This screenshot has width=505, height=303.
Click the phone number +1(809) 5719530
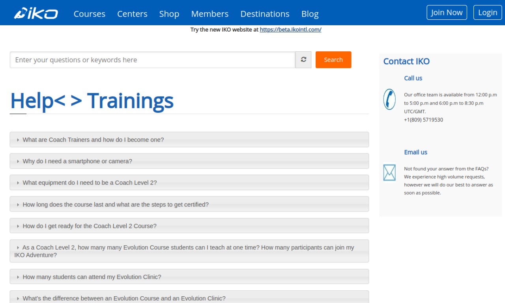(x=423, y=120)
